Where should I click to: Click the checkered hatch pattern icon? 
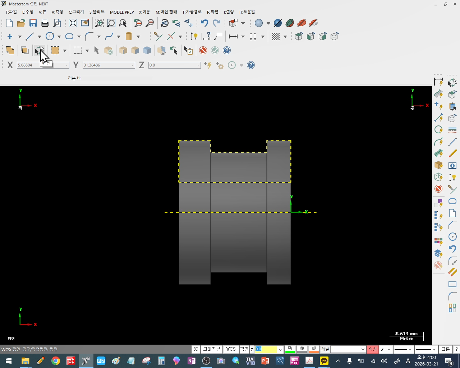coord(276,36)
